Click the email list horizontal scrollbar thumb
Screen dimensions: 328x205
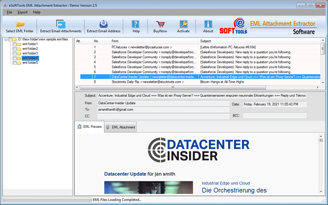click(x=173, y=87)
